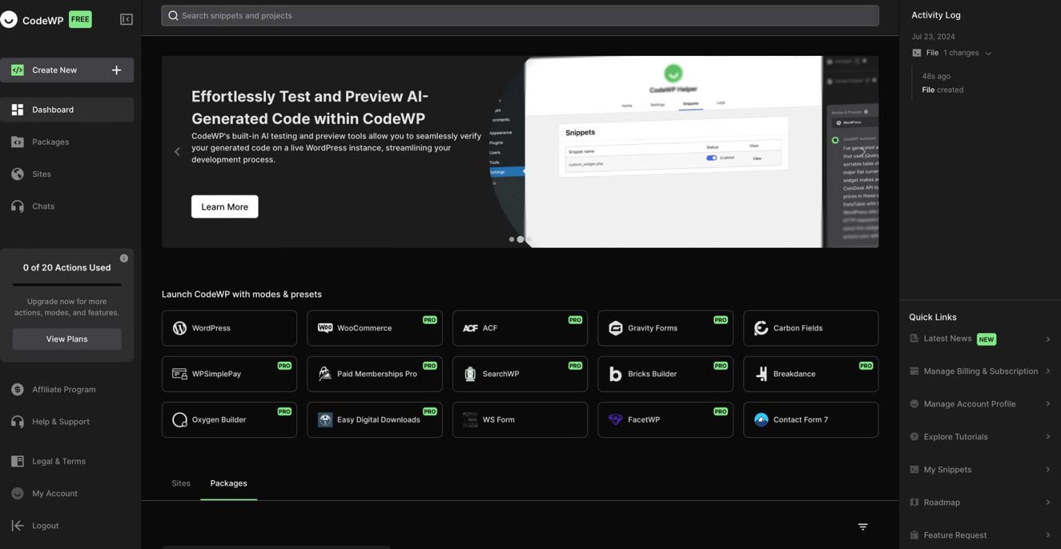Image resolution: width=1061 pixels, height=549 pixels.
Task: Click the Logout icon in the sidebar
Action: tap(17, 525)
